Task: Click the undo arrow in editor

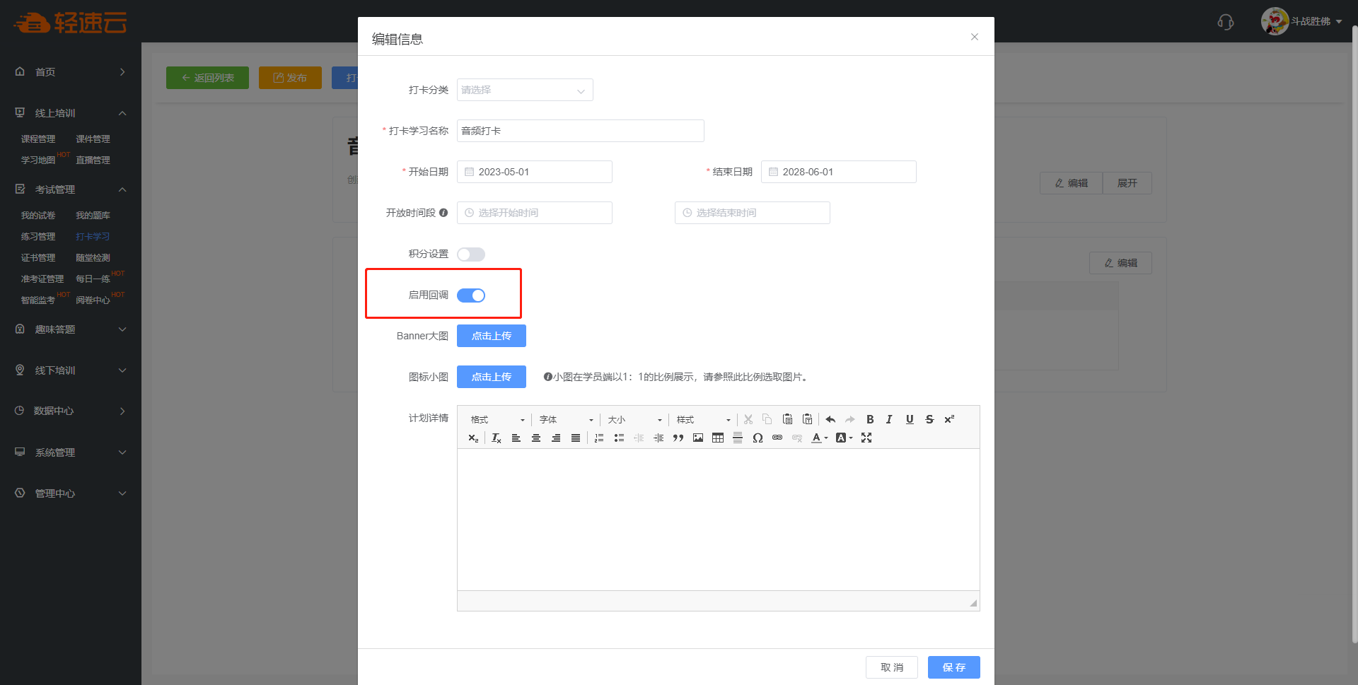Action: pos(830,419)
